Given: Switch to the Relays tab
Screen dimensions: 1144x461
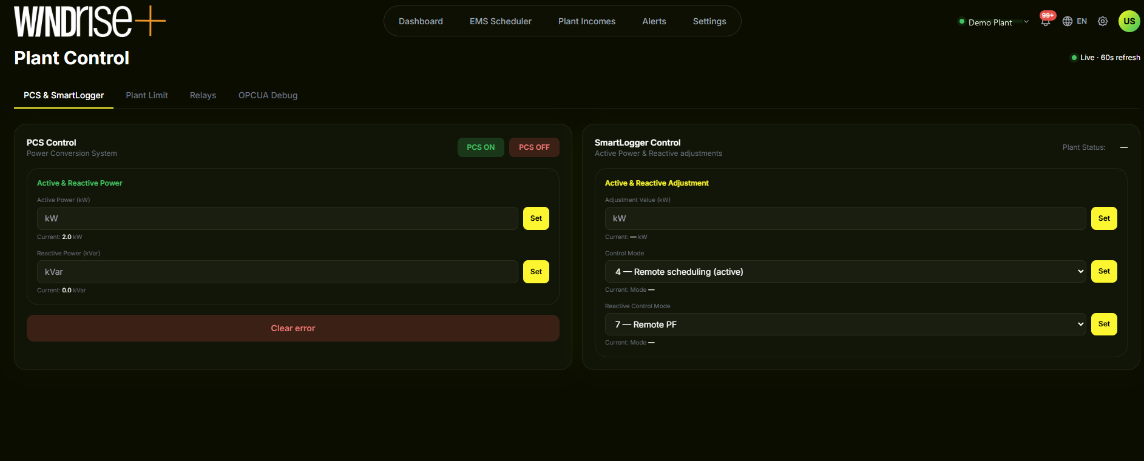Looking at the screenshot, I should click(203, 95).
